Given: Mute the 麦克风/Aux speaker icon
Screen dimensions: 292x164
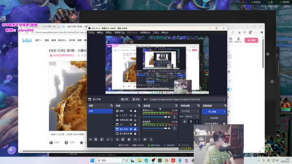Looking at the screenshot, I should 169,117.
